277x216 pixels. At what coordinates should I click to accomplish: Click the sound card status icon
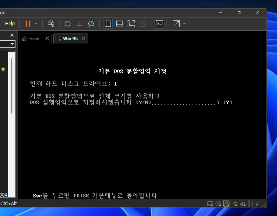pos(243,204)
